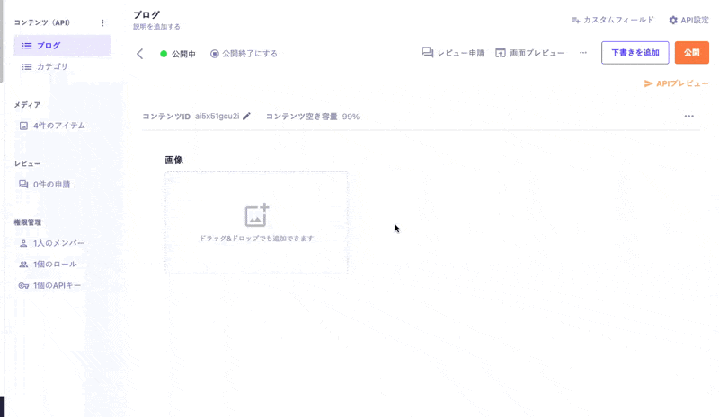Click the preview window icon beside 画面プレビュー
Viewport: 719px width, 417px height.
coord(501,53)
